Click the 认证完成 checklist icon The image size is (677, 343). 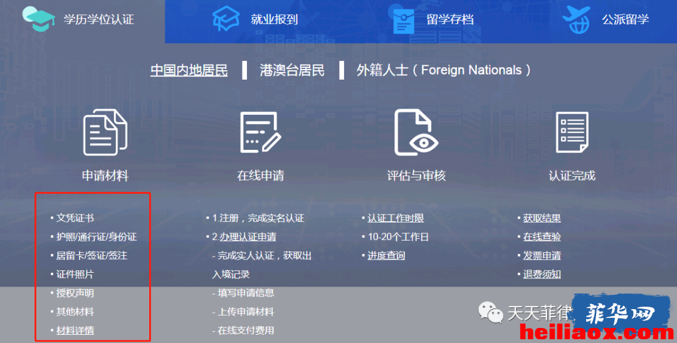tap(572, 132)
